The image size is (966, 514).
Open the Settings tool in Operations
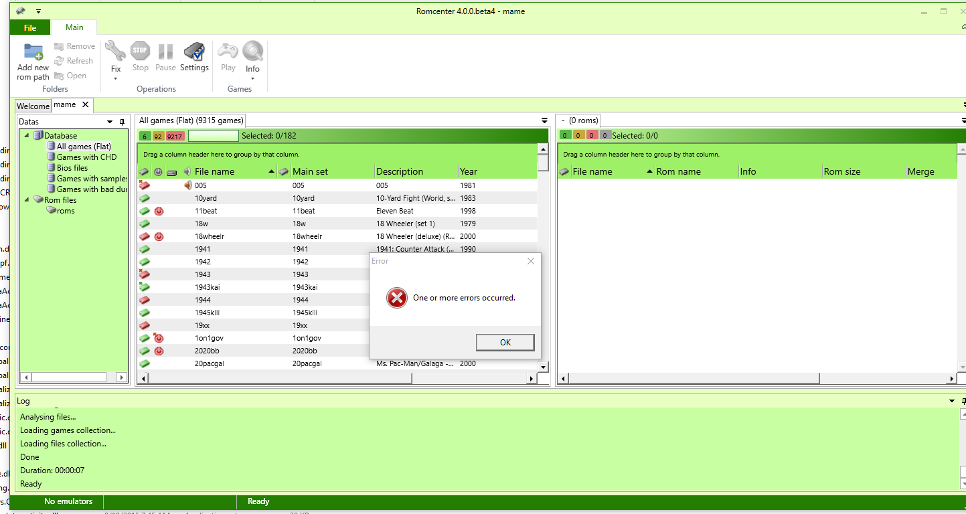point(194,52)
